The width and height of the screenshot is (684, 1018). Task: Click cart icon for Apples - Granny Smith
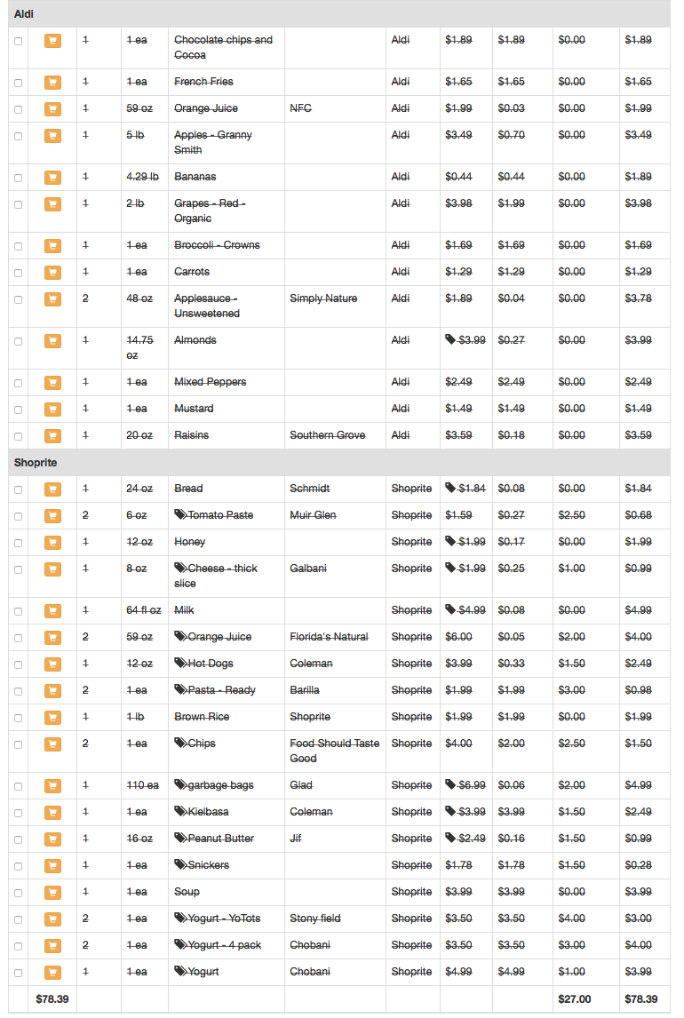(52, 136)
